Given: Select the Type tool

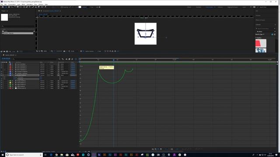Looking at the screenshot, I should click(x=30, y=7).
